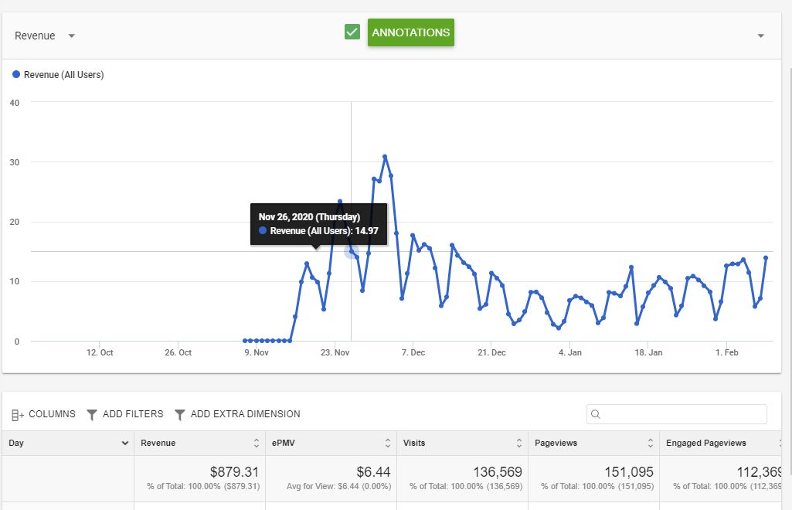Click the search magnifier icon
This screenshot has height=510, width=792.
[x=596, y=414]
